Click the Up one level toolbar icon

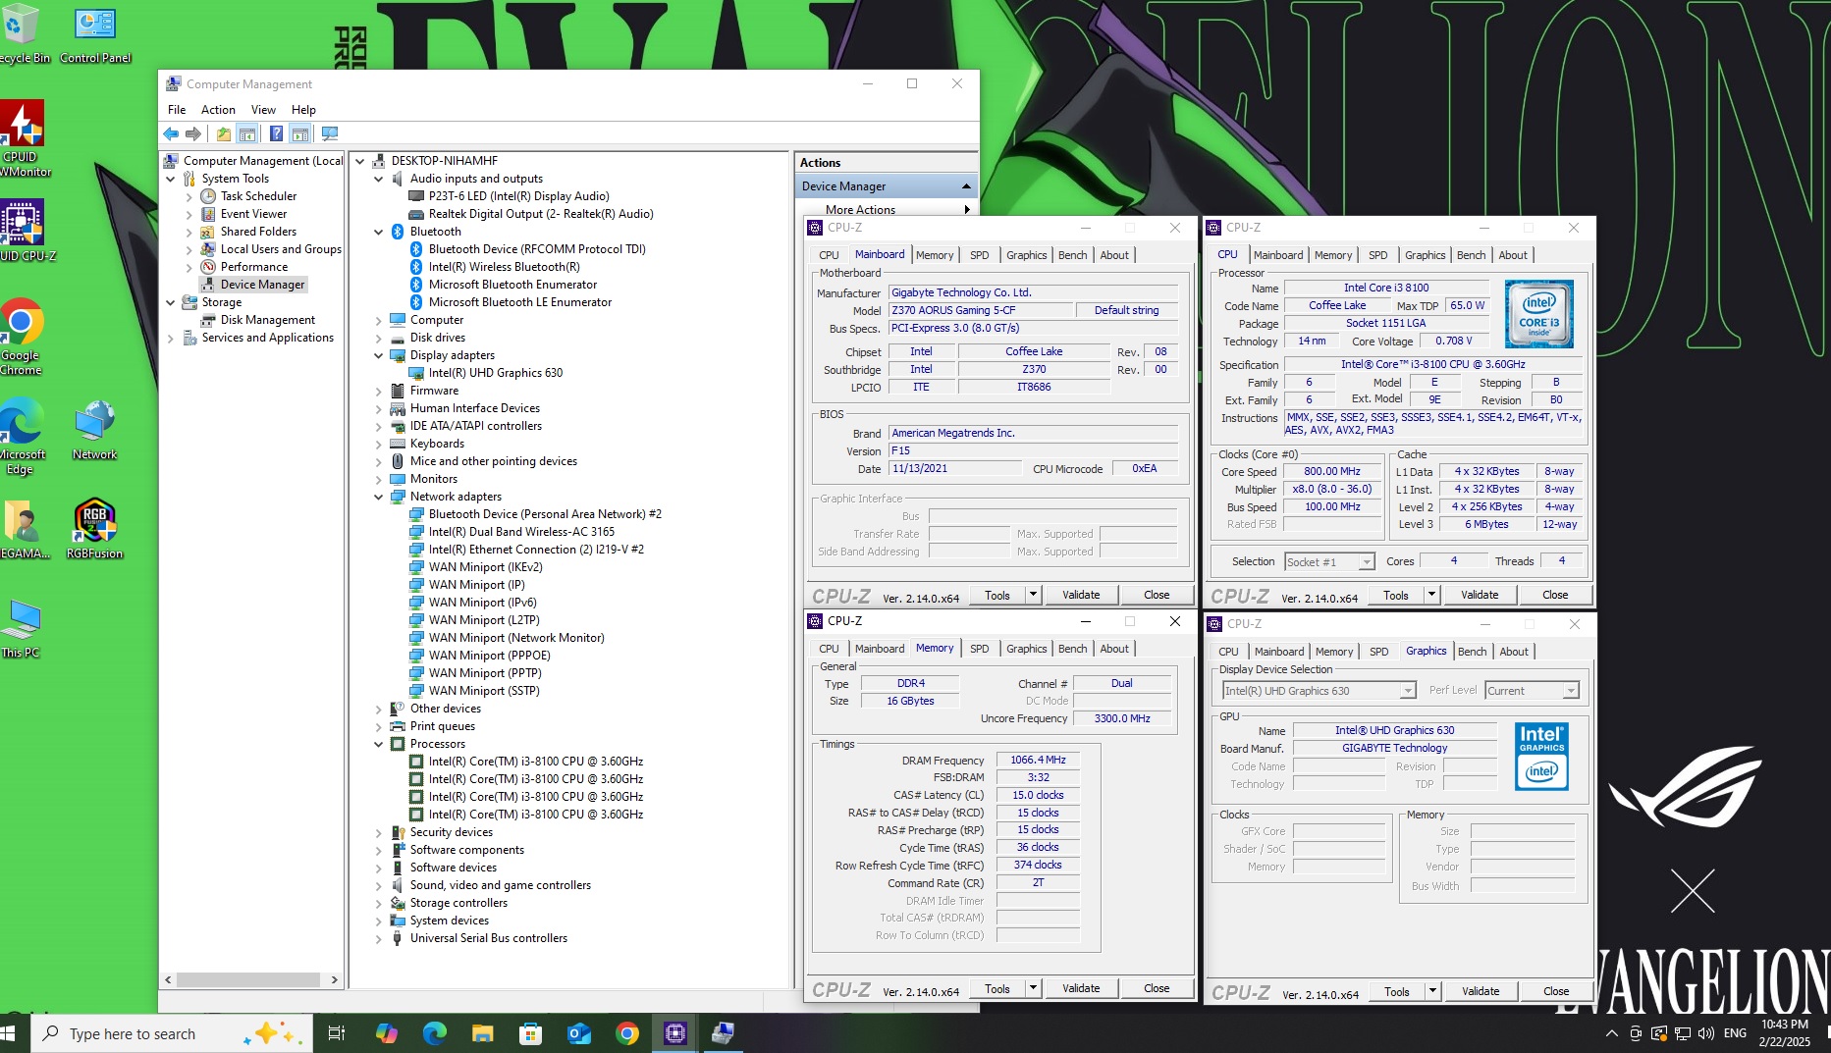click(224, 133)
